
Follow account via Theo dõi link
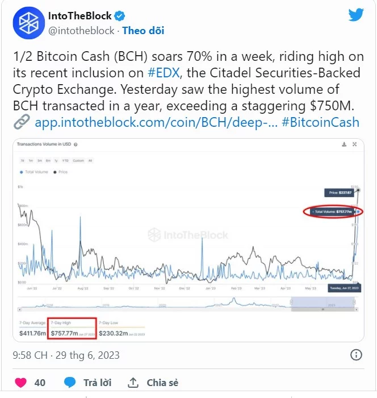143,31
